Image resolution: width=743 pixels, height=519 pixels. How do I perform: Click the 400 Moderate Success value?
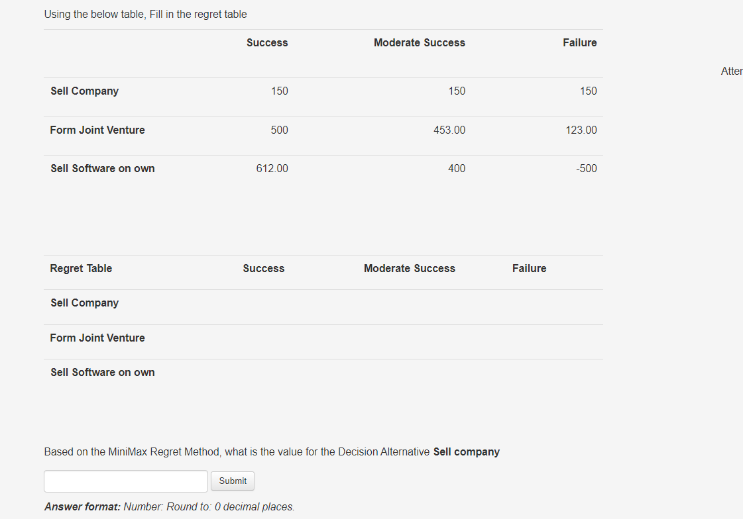coord(457,168)
